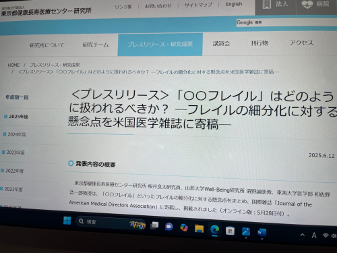Select the プレスリリース・研究成果 navigation tab

tap(160, 45)
